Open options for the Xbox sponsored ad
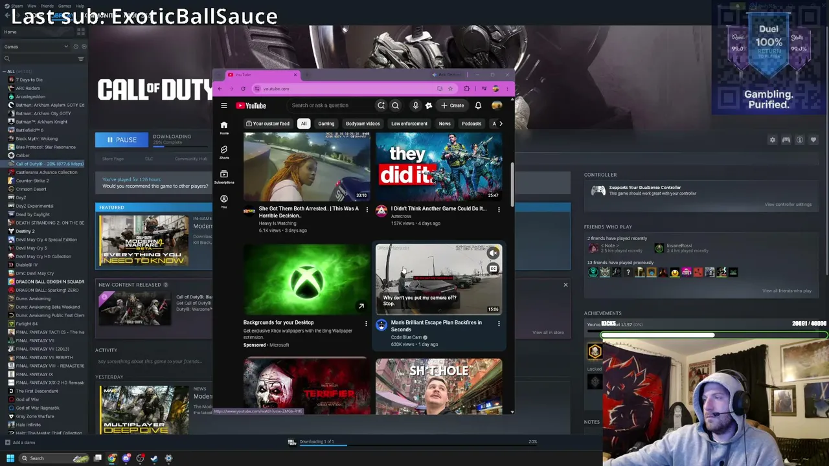 click(x=366, y=323)
